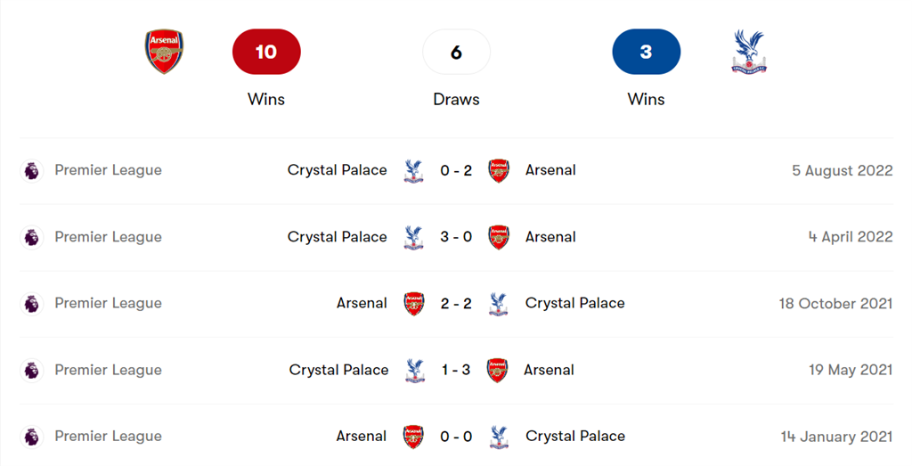This screenshot has width=912, height=466.
Task: Select the white 6 draws badge
Action: coord(456,52)
